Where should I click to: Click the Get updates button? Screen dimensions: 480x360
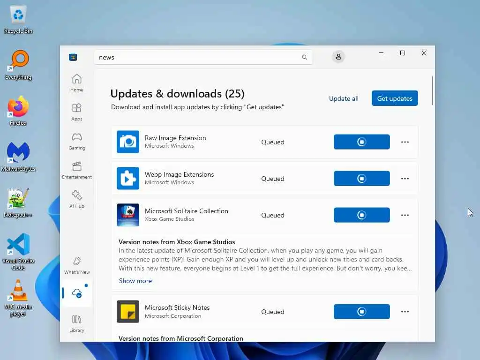pos(395,98)
